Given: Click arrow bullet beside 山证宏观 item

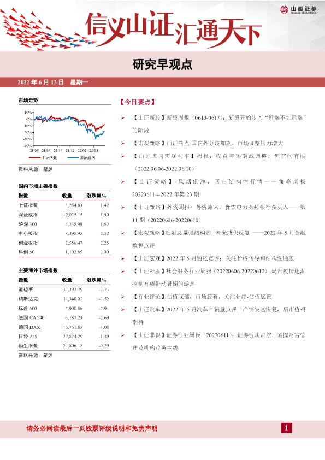Looking at the screenshot, I should [123, 258].
